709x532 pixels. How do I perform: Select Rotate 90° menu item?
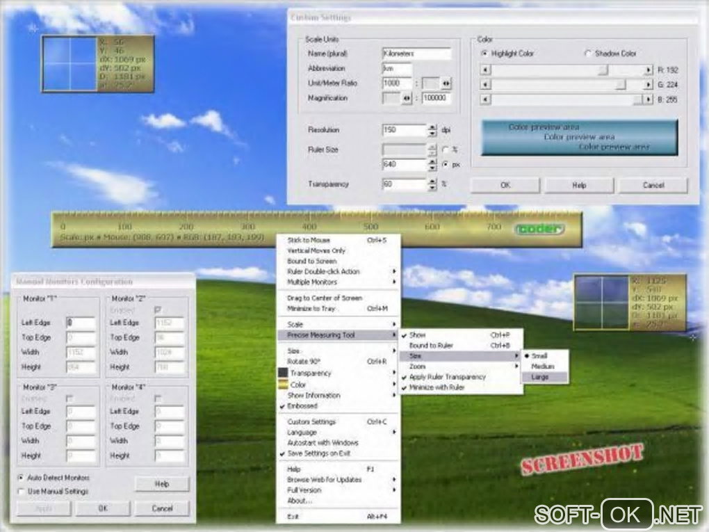pyautogui.click(x=339, y=362)
